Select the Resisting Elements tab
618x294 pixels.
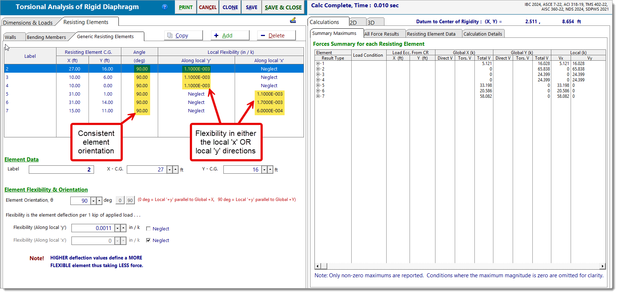(86, 22)
